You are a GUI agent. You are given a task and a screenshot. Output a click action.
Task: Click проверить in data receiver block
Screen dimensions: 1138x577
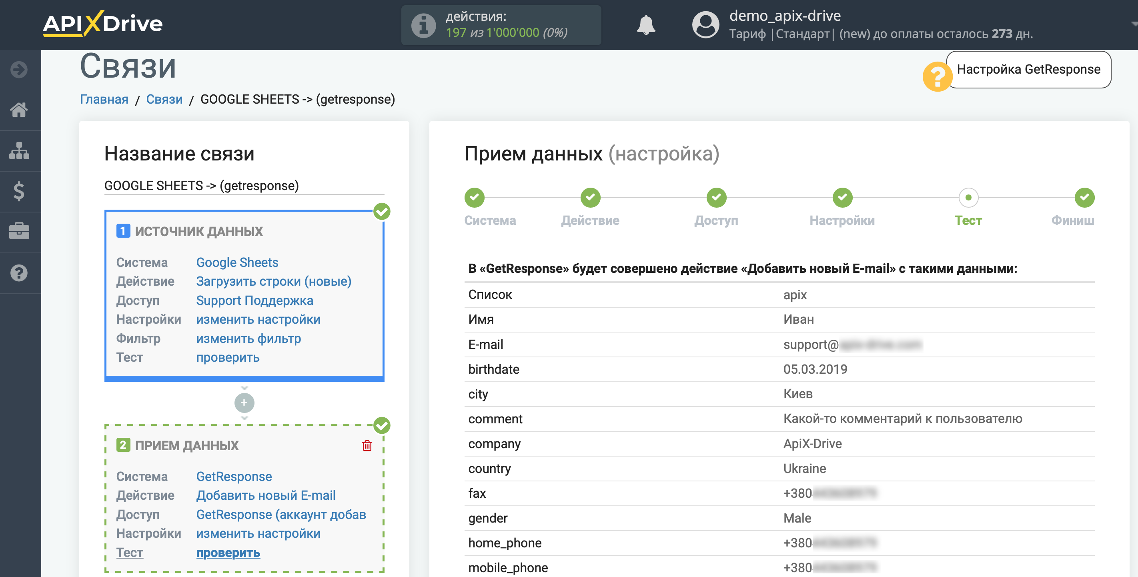click(x=228, y=553)
